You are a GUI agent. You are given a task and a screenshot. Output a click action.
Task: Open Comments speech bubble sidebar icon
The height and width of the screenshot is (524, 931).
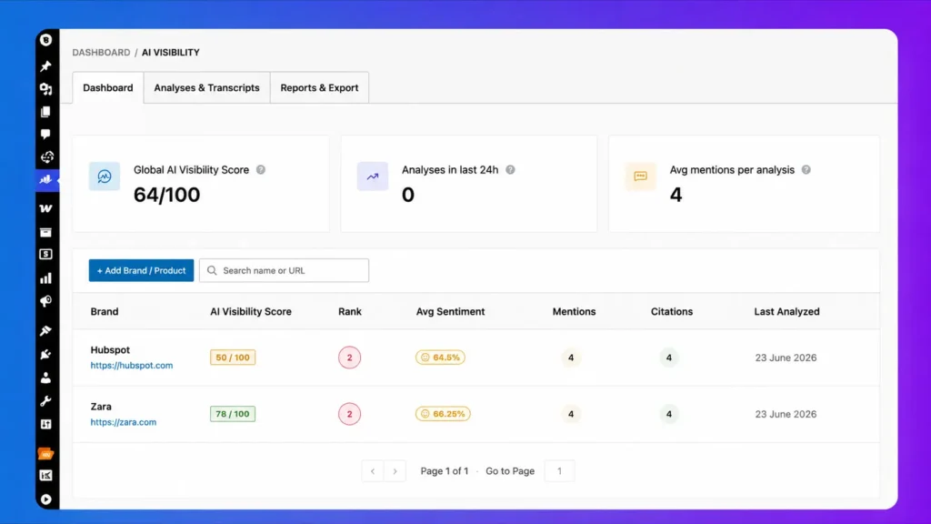(45, 135)
